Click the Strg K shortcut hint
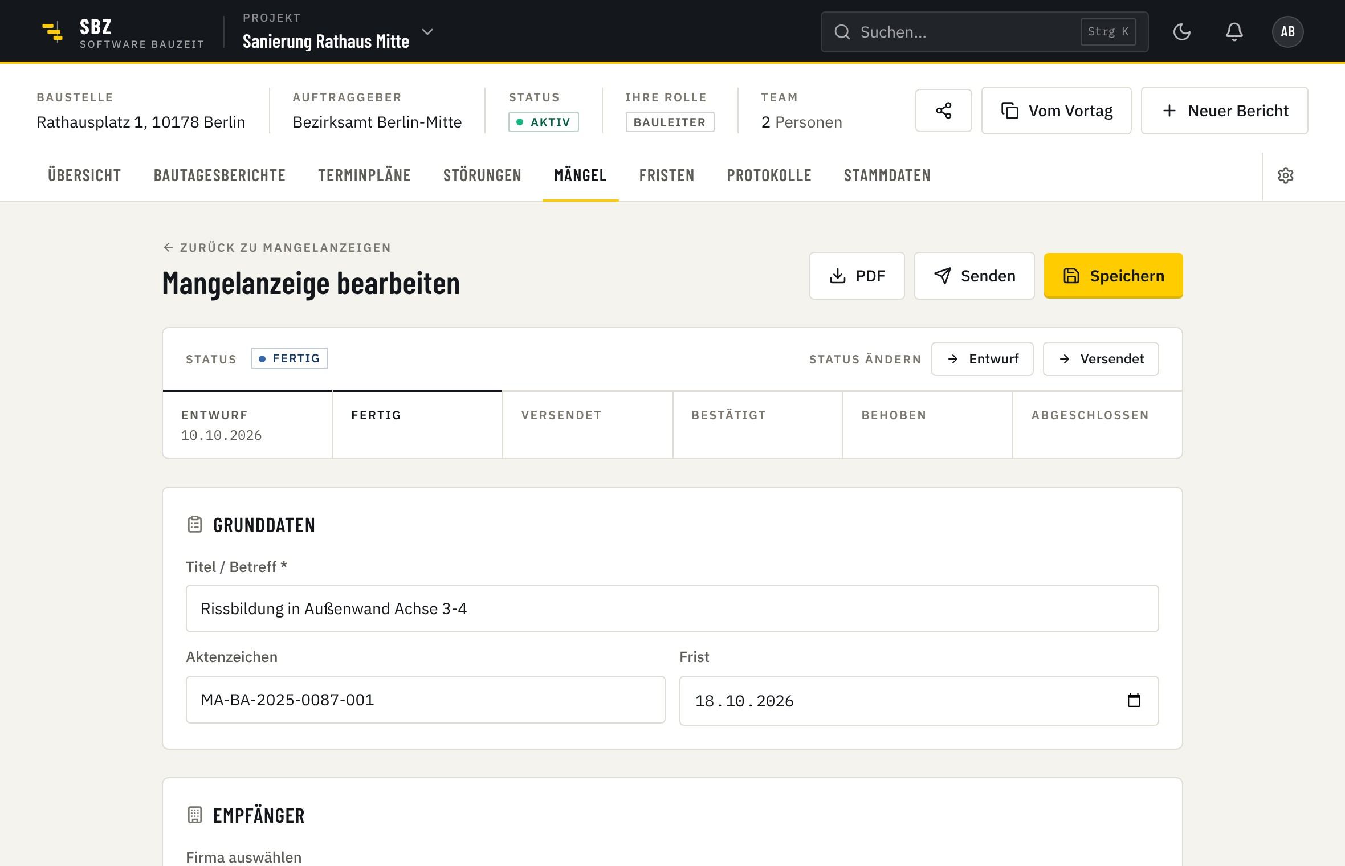Viewport: 1345px width, 866px height. point(1108,32)
